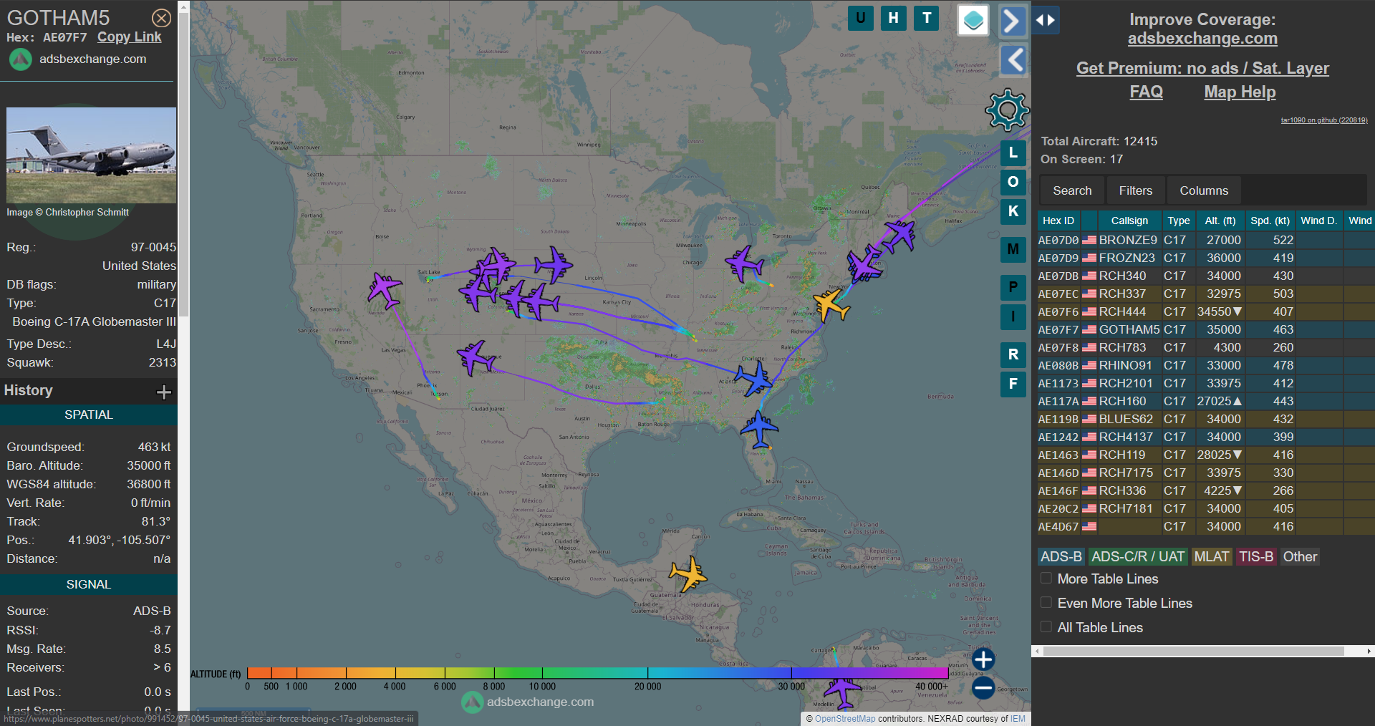Select the purple aircraft over Venezuela
This screenshot has width=1375, height=726.
(x=842, y=691)
